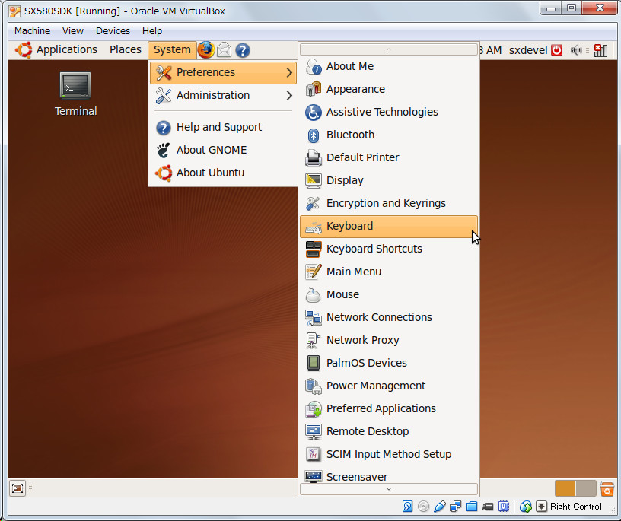Click the blue help question mark panel icon
621x521 pixels.
click(242, 50)
